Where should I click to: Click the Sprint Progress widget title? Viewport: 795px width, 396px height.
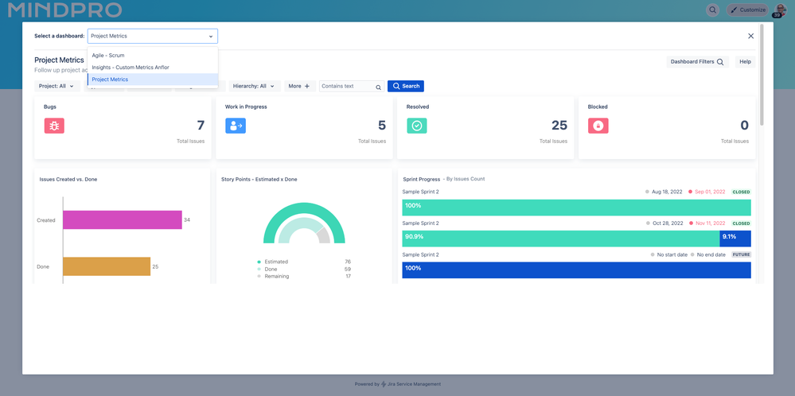[x=421, y=179]
